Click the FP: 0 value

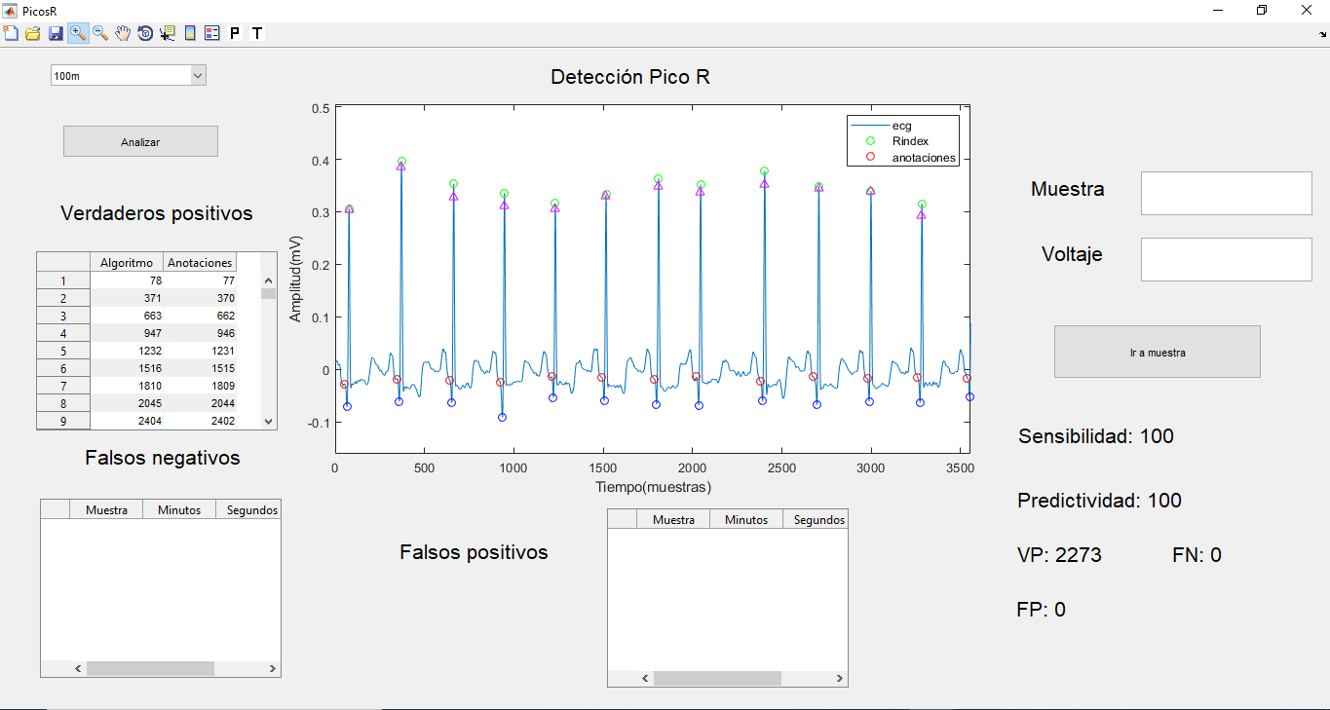(1041, 610)
